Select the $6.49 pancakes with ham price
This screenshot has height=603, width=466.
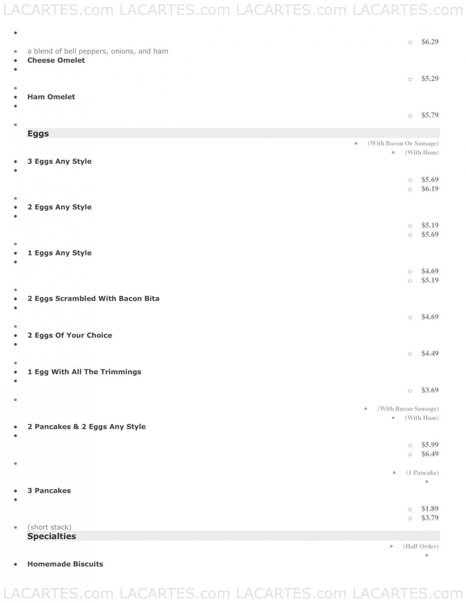click(x=430, y=454)
